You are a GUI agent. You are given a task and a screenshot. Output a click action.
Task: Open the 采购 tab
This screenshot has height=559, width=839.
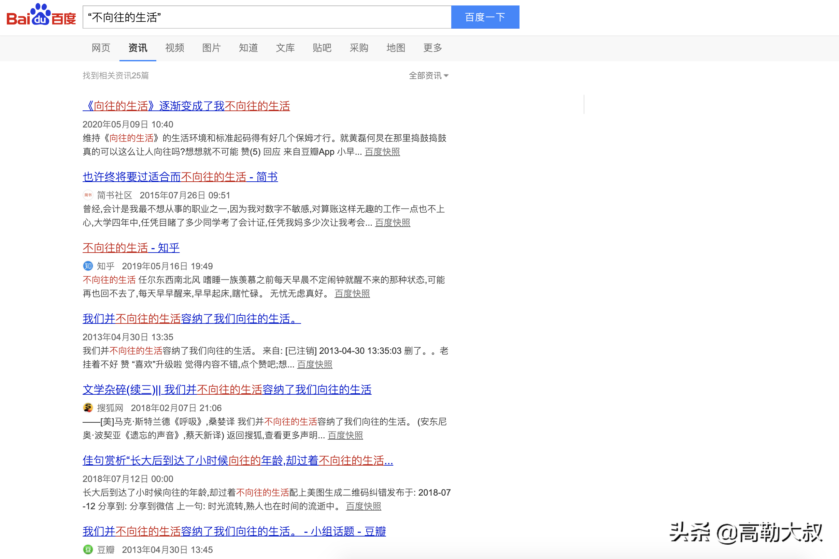click(359, 48)
